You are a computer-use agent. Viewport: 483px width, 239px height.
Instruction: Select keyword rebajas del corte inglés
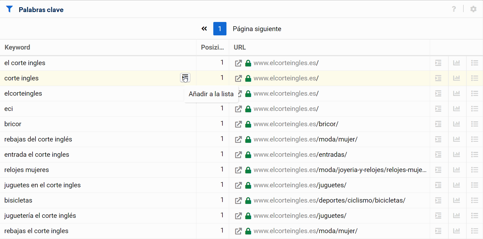coord(38,139)
